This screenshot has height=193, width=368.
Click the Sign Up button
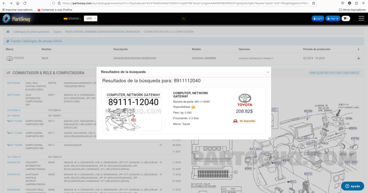click(333, 19)
